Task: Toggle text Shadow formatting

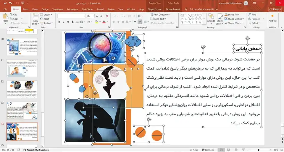Action: (x=73, y=22)
